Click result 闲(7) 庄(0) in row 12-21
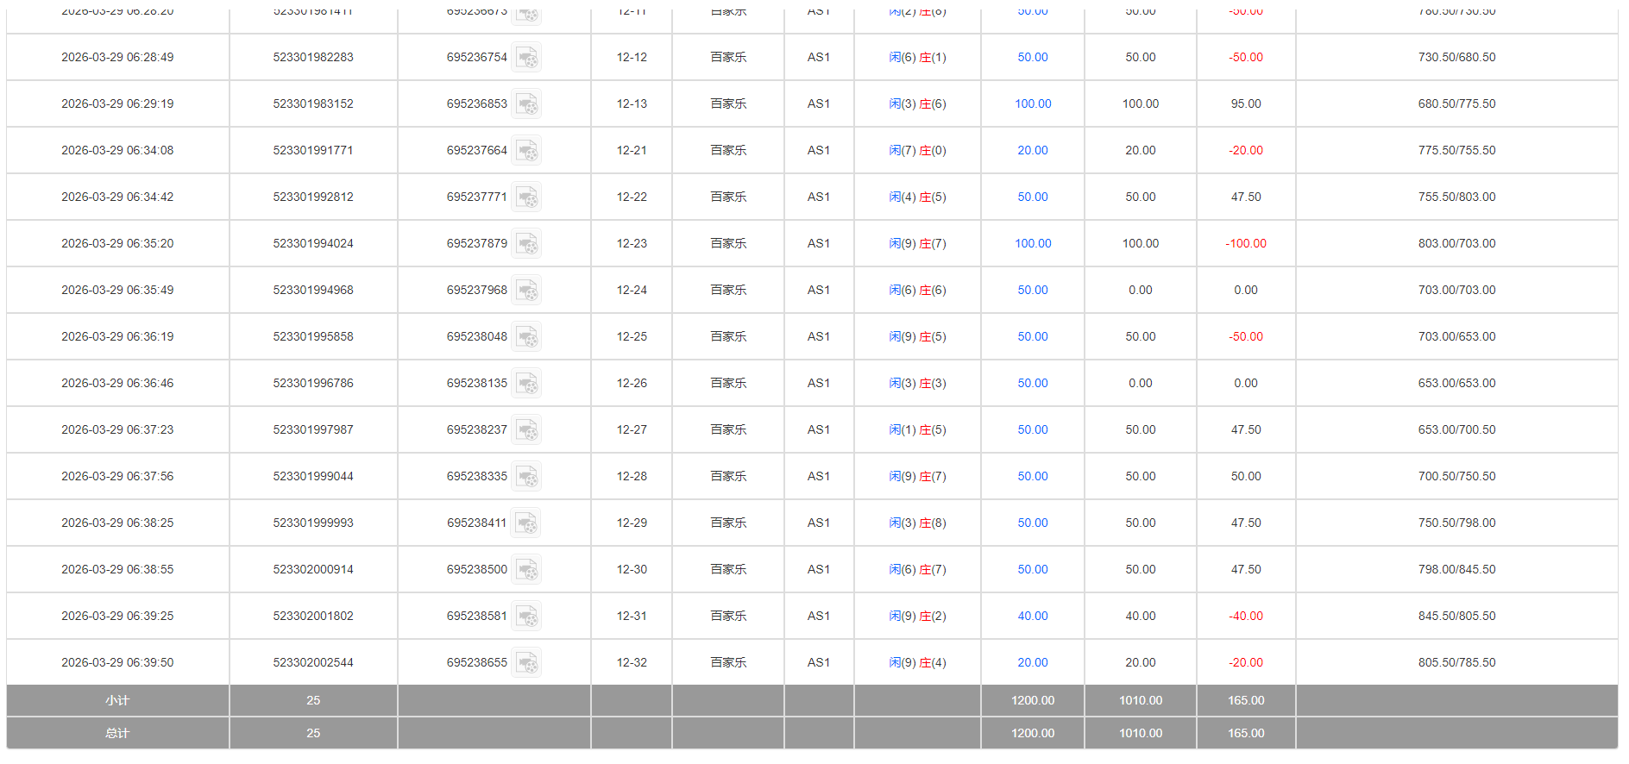The height and width of the screenshot is (764, 1629). click(917, 150)
